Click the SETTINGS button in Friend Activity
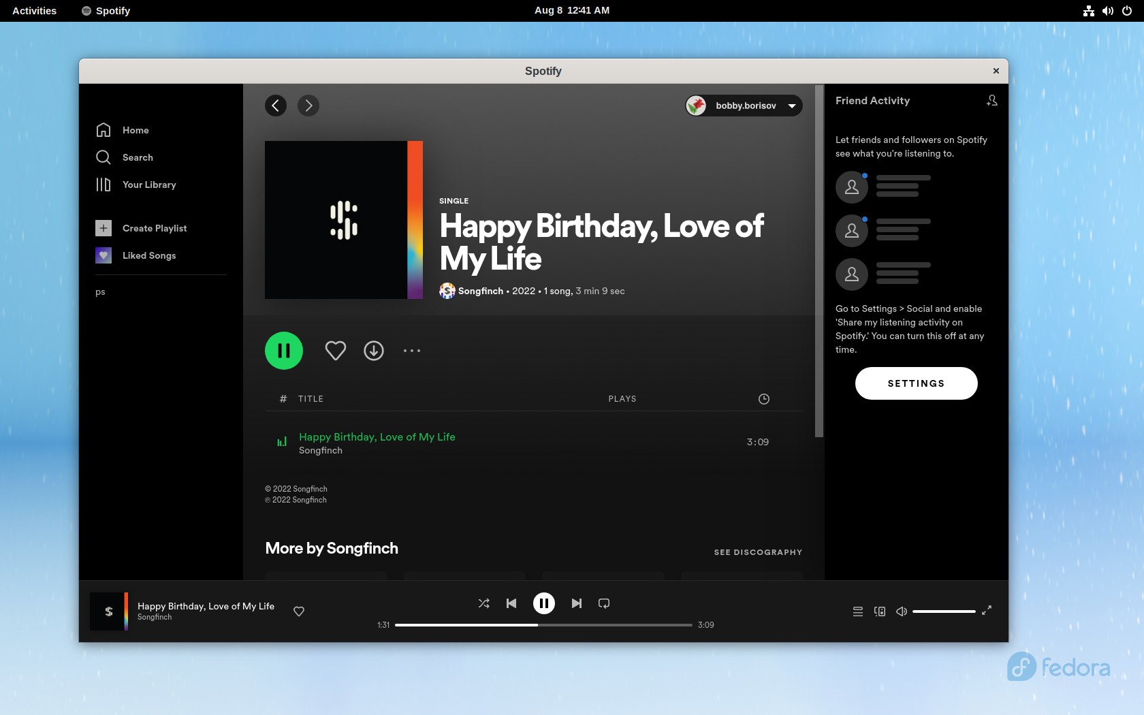 point(915,383)
